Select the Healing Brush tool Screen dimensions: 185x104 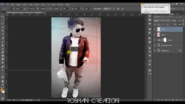click(x=3, y=38)
